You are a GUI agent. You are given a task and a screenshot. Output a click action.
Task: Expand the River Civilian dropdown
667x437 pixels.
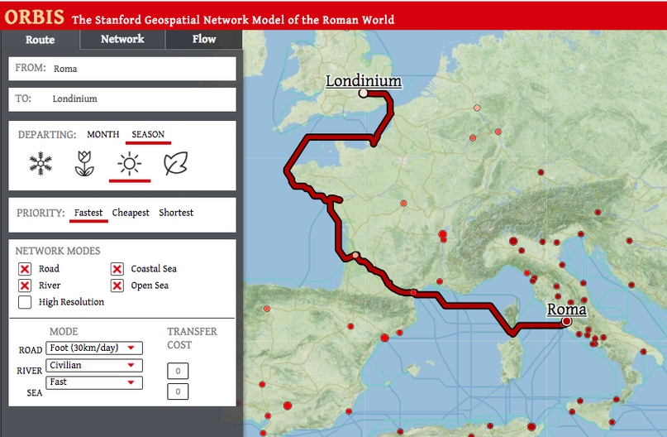click(x=94, y=365)
